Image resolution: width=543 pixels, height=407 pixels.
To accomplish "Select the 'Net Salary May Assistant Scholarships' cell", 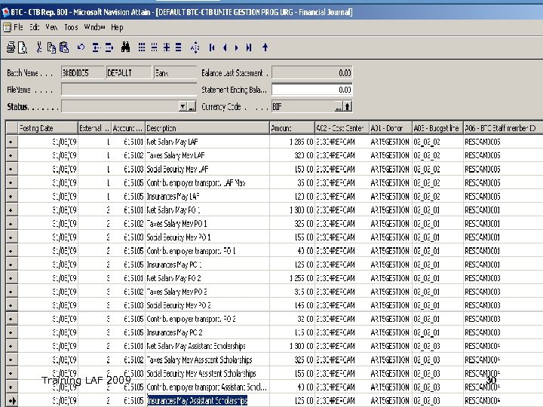I will (x=207, y=346).
